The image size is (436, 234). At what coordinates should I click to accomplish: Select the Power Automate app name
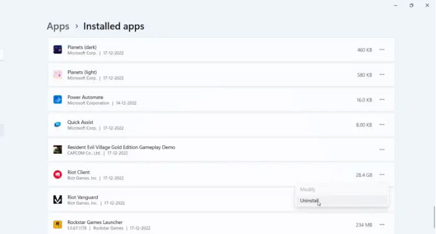coord(86,97)
